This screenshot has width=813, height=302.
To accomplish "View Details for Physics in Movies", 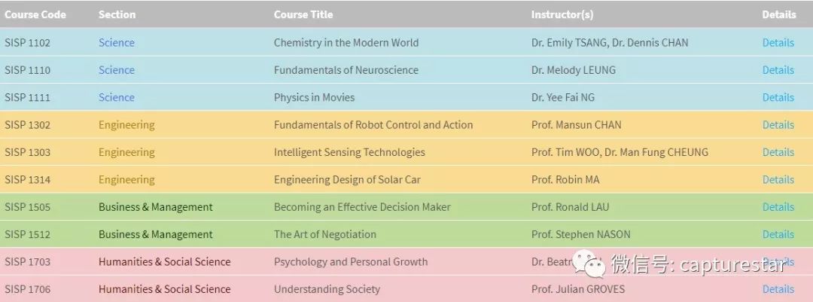I will point(778,97).
